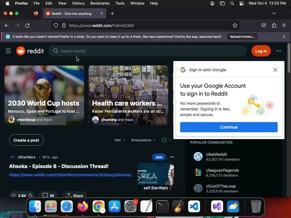Click the address bar URL
291x218 pixels.
[101, 26]
